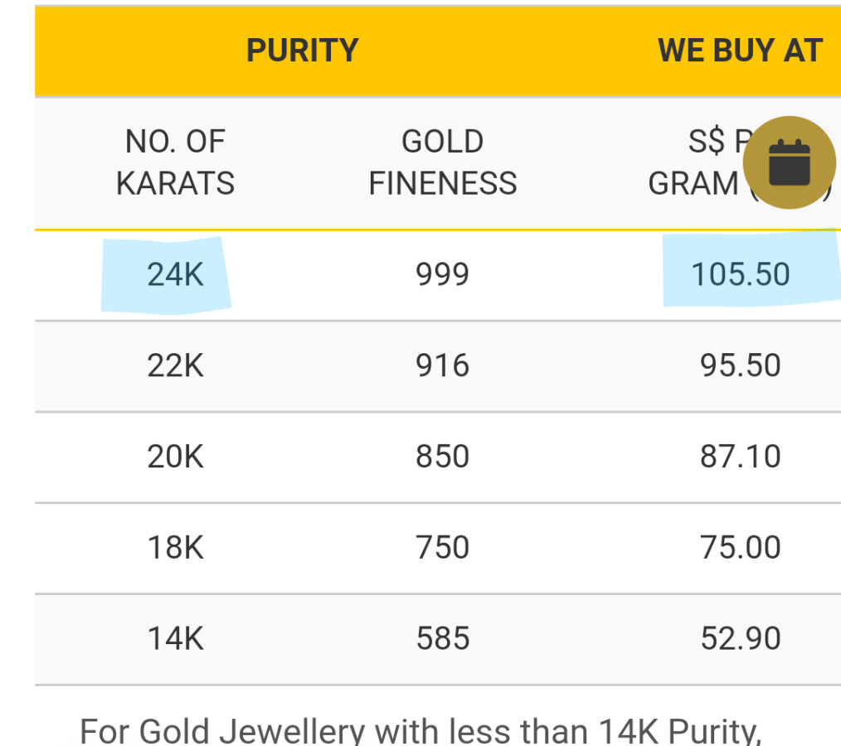The image size is (841, 746).
Task: Select the 14K karat row label
Action: pos(175,639)
